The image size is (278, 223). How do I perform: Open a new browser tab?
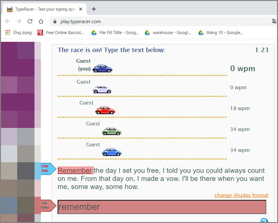coord(93,9)
